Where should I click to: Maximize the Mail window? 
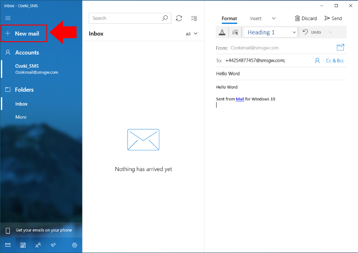click(x=336, y=6)
